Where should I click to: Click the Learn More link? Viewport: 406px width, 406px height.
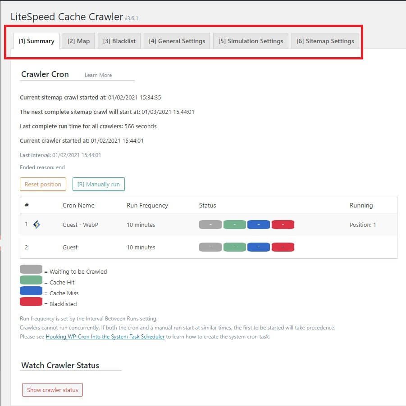pos(98,75)
